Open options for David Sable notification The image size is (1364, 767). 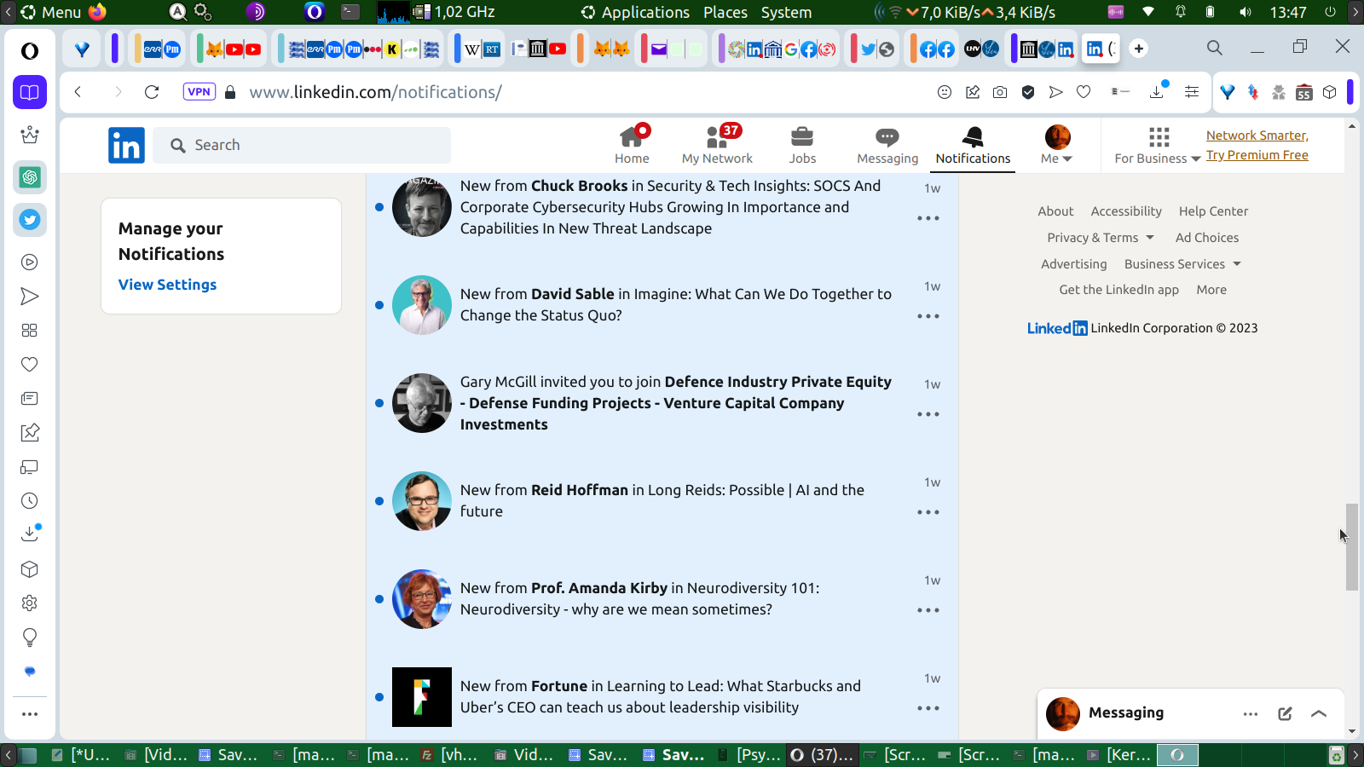click(928, 316)
